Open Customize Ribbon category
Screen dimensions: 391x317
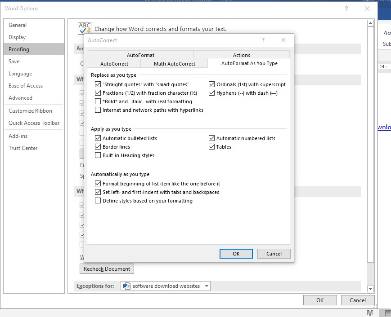(34, 111)
